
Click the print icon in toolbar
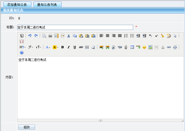pyautogui.click(x=50, y=36)
